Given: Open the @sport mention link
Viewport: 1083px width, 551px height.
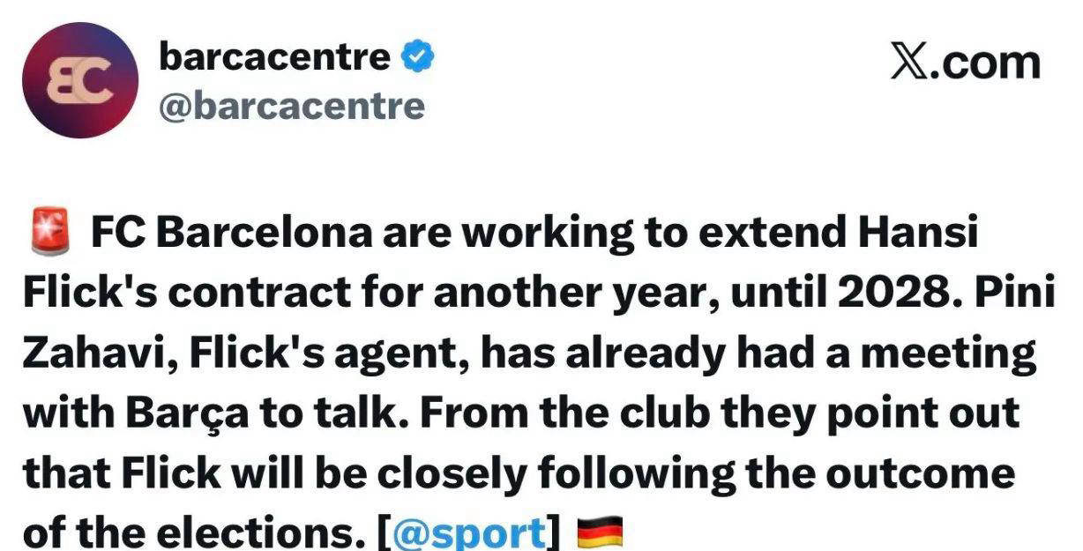Looking at the screenshot, I should 467,533.
